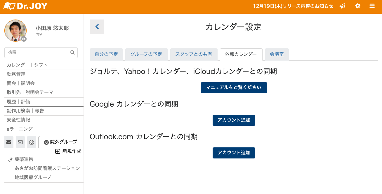Click the 新規作成 plus icon
Viewport: 382px width, 194px height.
(x=58, y=151)
